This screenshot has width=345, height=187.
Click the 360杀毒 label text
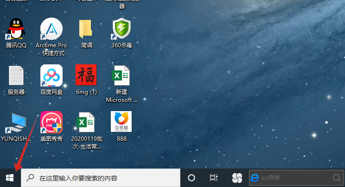pyautogui.click(x=121, y=45)
